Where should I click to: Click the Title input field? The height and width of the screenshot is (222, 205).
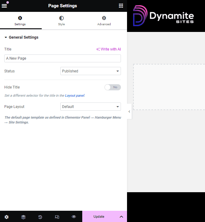(62, 58)
